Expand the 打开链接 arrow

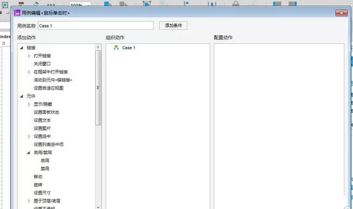pos(29,56)
